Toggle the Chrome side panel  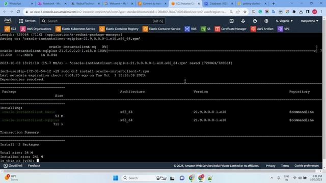308,12
